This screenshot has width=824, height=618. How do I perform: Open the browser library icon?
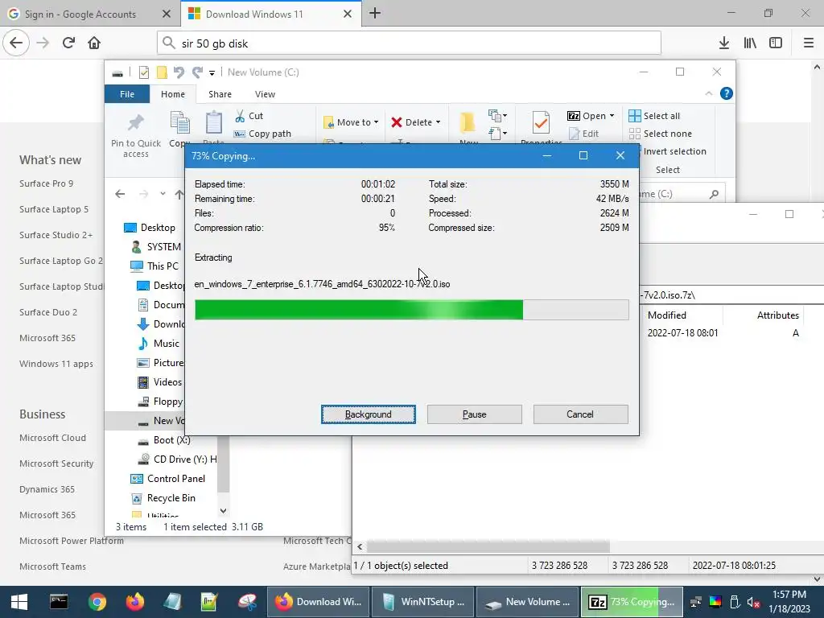(x=750, y=43)
